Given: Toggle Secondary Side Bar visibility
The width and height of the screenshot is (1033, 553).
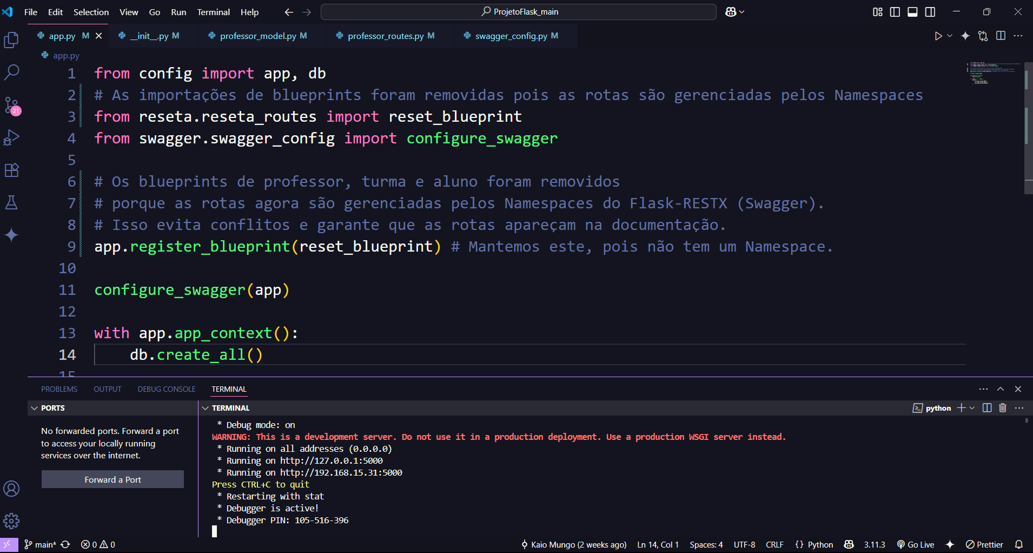Looking at the screenshot, I should 930,12.
